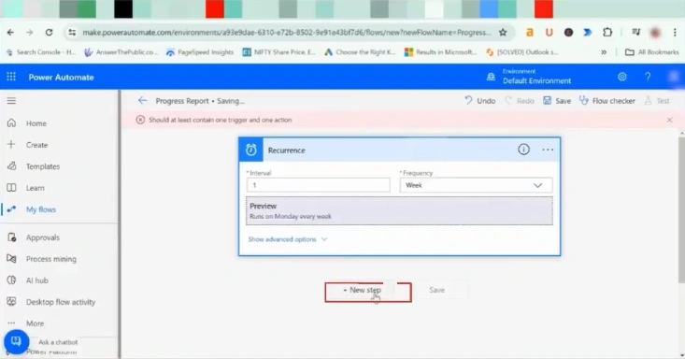Open the app launcher waffle icon
Viewport: 685px width, 359px height.
tap(11, 77)
